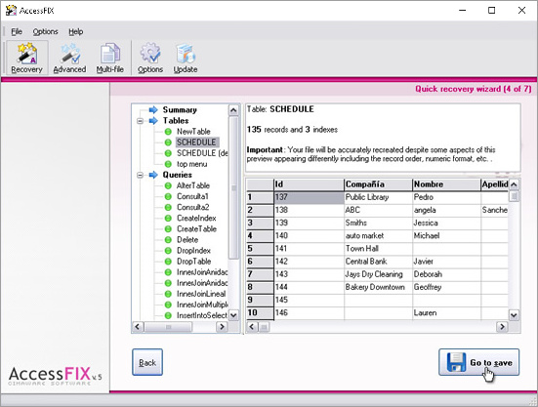
Task: Open the File menu
Action: pos(17,31)
